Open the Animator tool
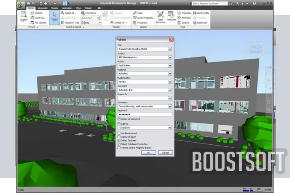The image size is (290, 193). pyautogui.click(x=184, y=18)
